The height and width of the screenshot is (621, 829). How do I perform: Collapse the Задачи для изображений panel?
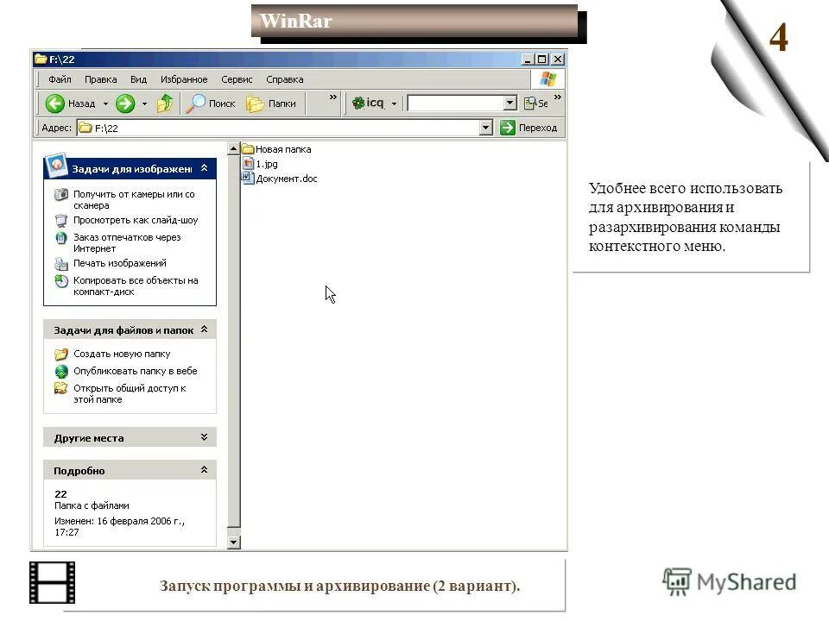click(x=205, y=168)
